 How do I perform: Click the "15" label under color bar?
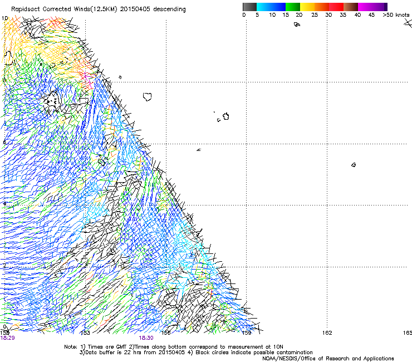coord(286,15)
